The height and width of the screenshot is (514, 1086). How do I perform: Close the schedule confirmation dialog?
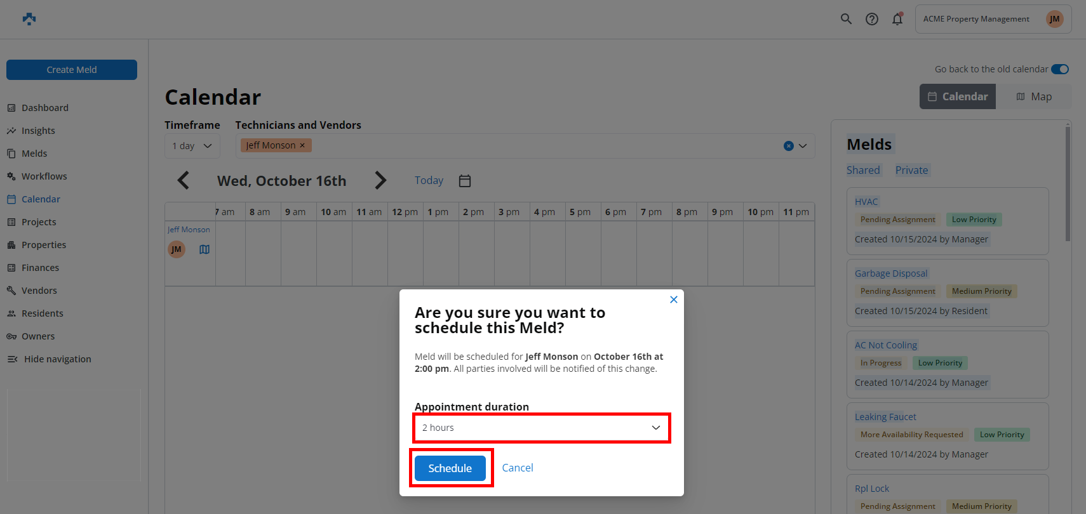[674, 300]
